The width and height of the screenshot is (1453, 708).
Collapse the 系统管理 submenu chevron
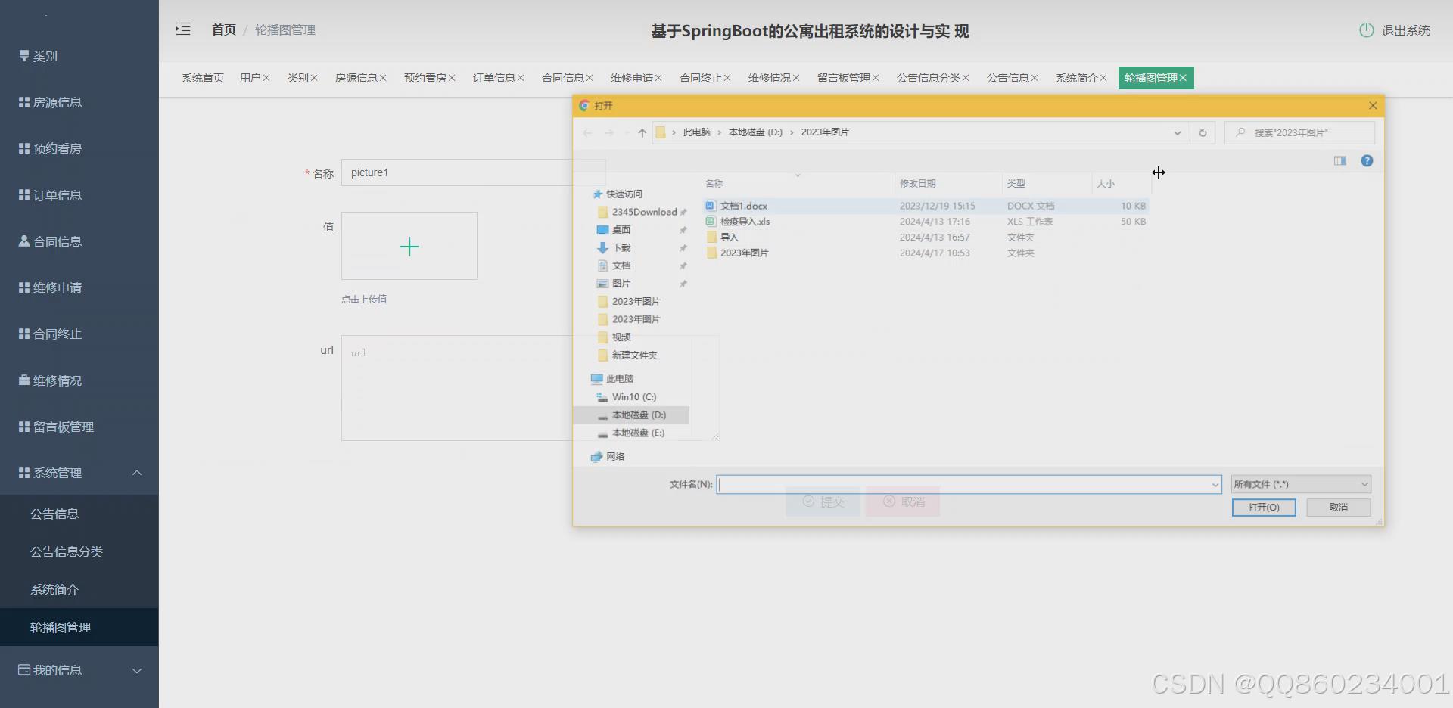pos(137,473)
